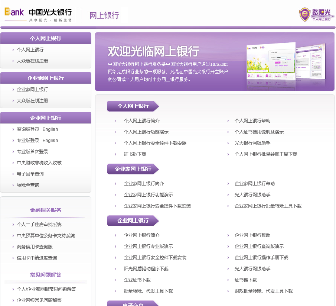Open 个人网上银行安全控件下载安装
Viewport: 336px width, 306px height.
(155, 143)
